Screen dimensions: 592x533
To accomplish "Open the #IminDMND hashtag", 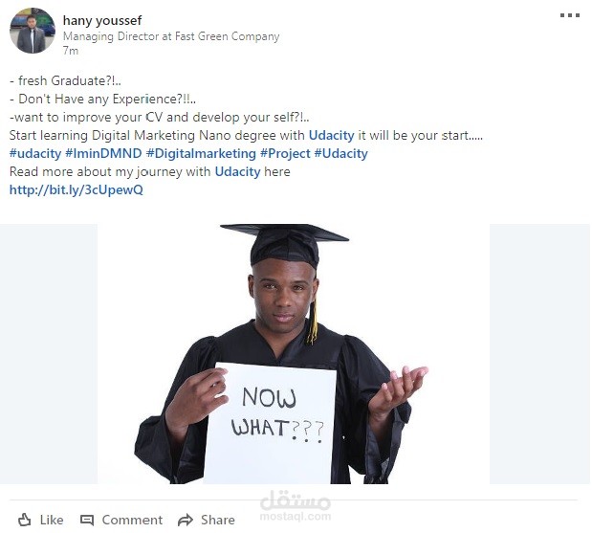I will tap(103, 153).
